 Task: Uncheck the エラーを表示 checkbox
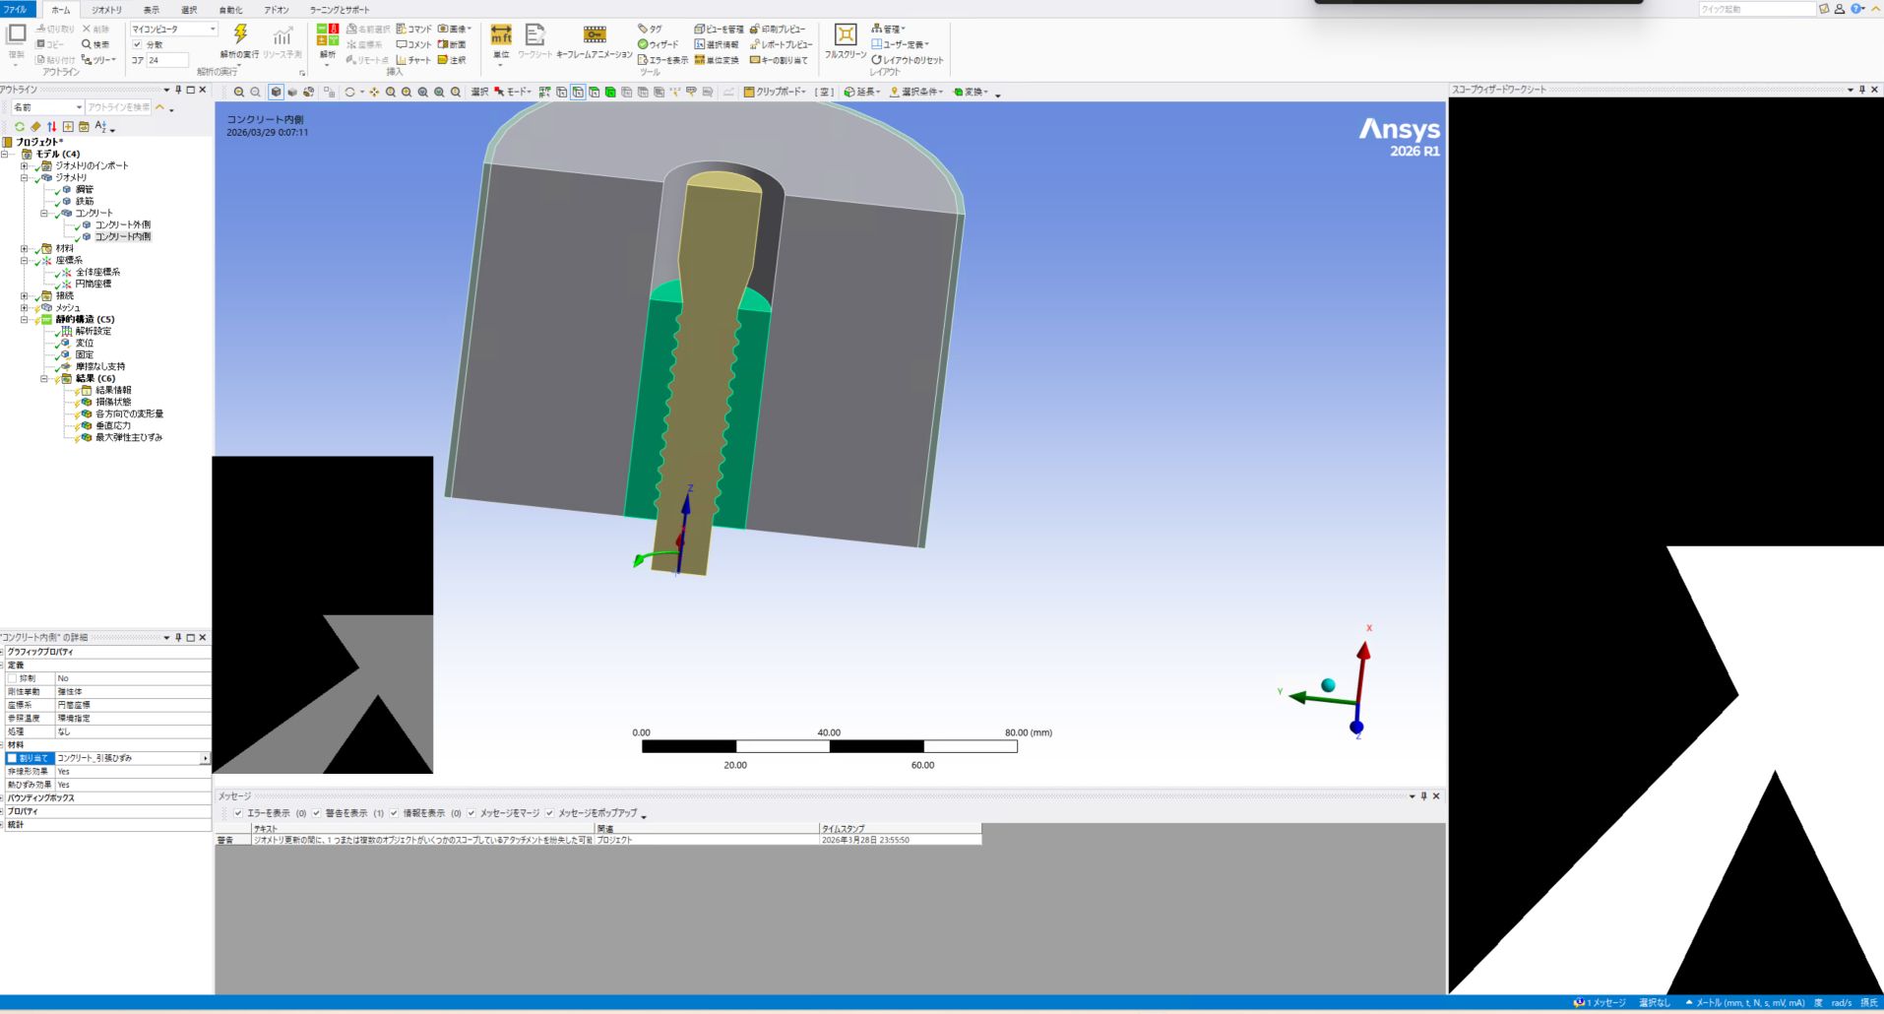[238, 813]
